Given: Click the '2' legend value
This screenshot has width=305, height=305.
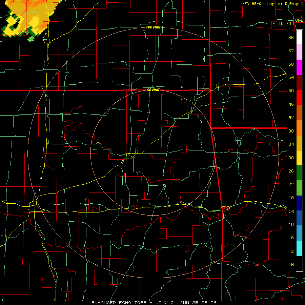Looking at the screenshot, I should click(x=292, y=251).
